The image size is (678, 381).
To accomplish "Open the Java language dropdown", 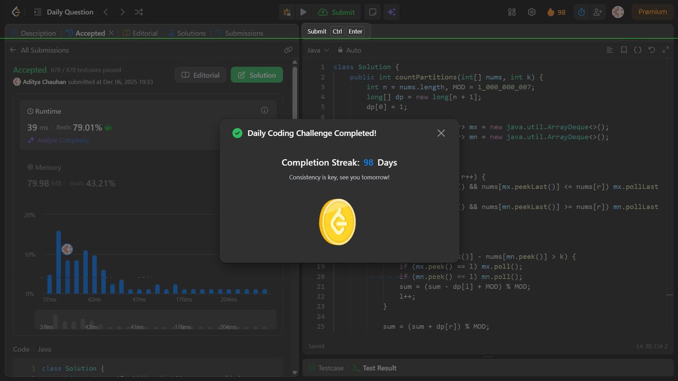I will pyautogui.click(x=318, y=50).
